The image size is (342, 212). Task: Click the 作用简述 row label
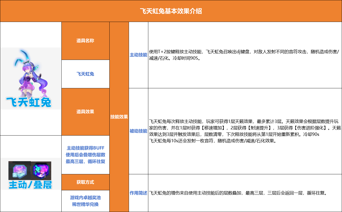coord(139,193)
